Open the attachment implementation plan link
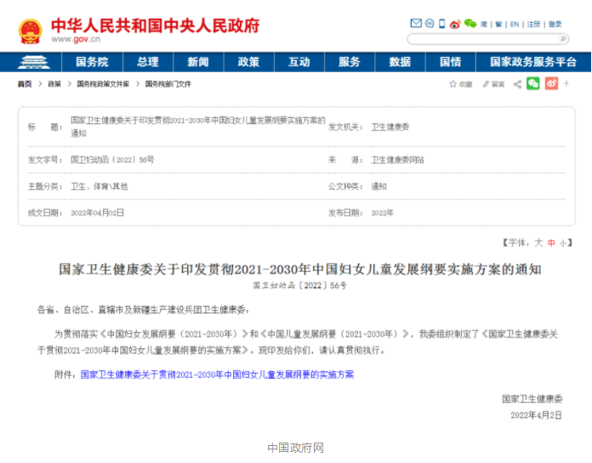 pyautogui.click(x=217, y=375)
